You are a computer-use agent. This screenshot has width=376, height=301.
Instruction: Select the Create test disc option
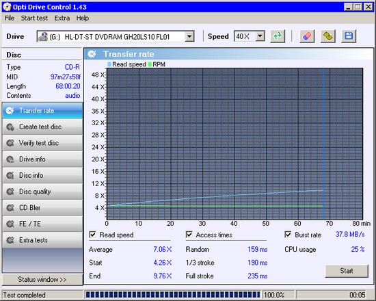click(42, 127)
